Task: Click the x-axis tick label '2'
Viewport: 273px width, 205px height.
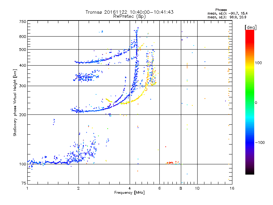Action: click(78, 188)
